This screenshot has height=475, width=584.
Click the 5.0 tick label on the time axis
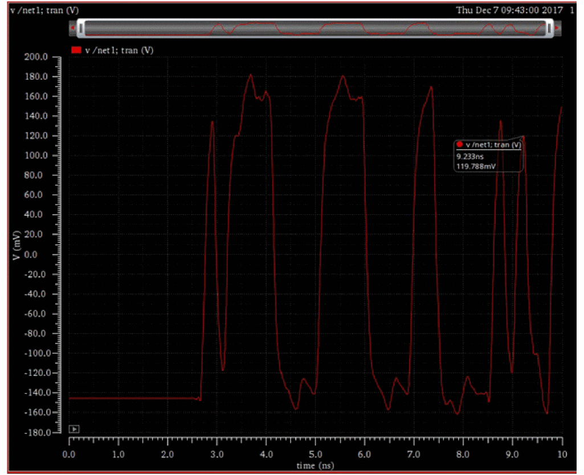coord(315,455)
